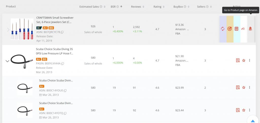Open report icon for the B00C14YOU0 row
The width and height of the screenshot is (260, 123).
238,88
